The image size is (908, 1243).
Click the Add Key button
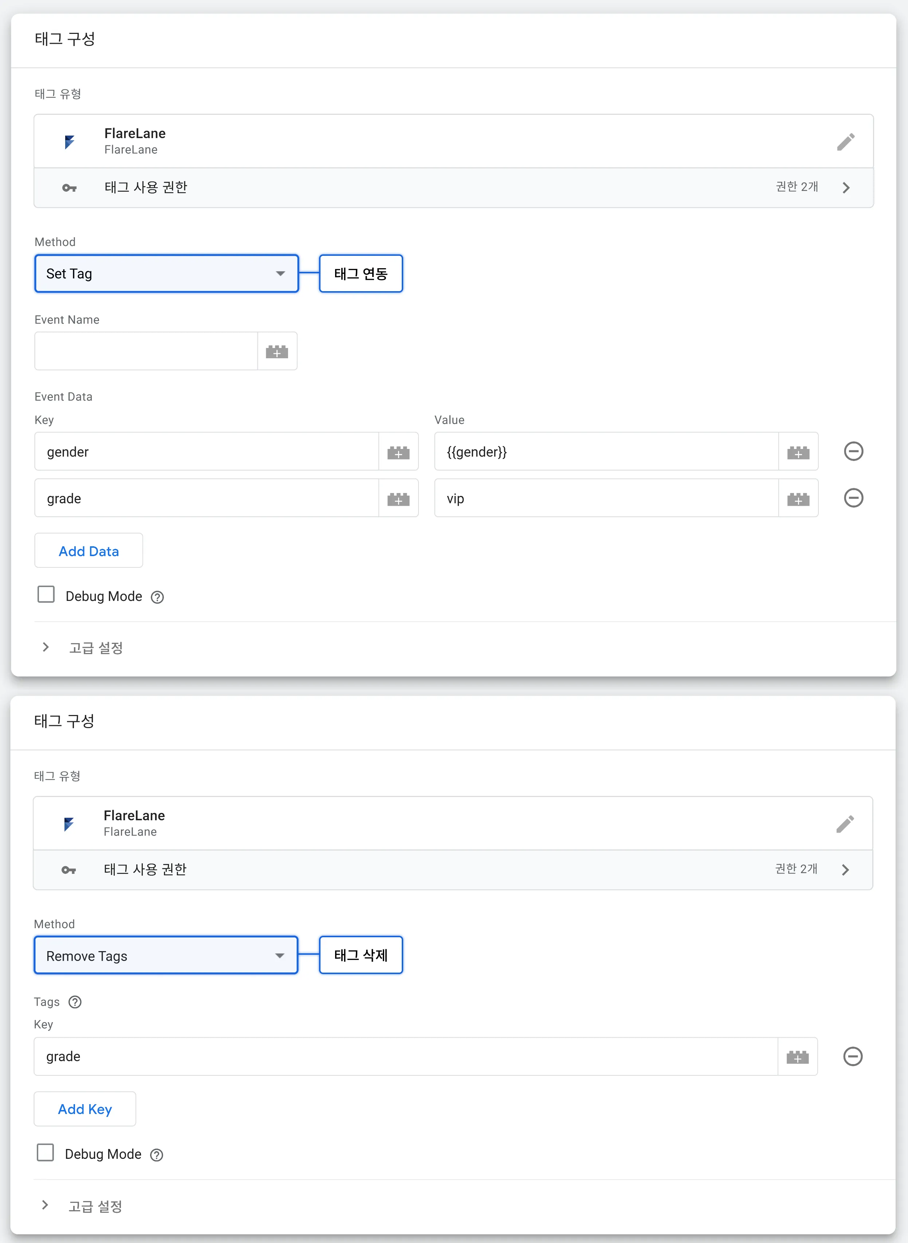(x=84, y=1108)
